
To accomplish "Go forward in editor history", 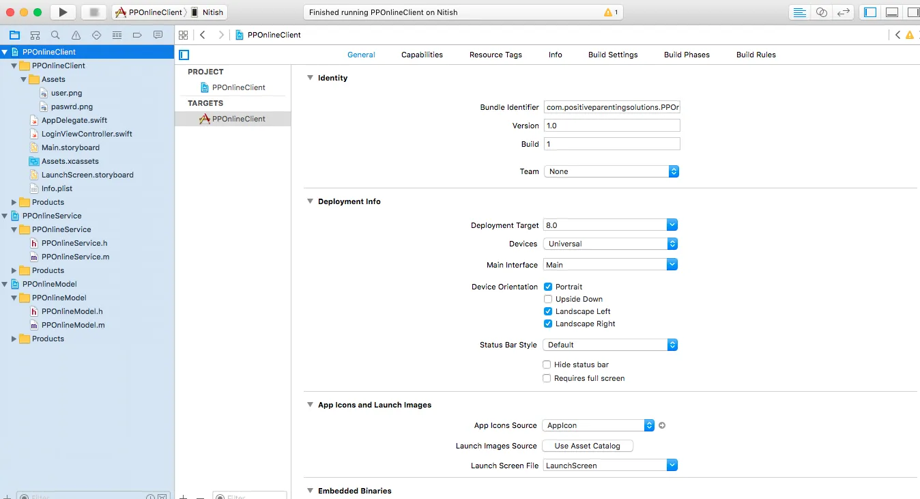I will pos(220,35).
